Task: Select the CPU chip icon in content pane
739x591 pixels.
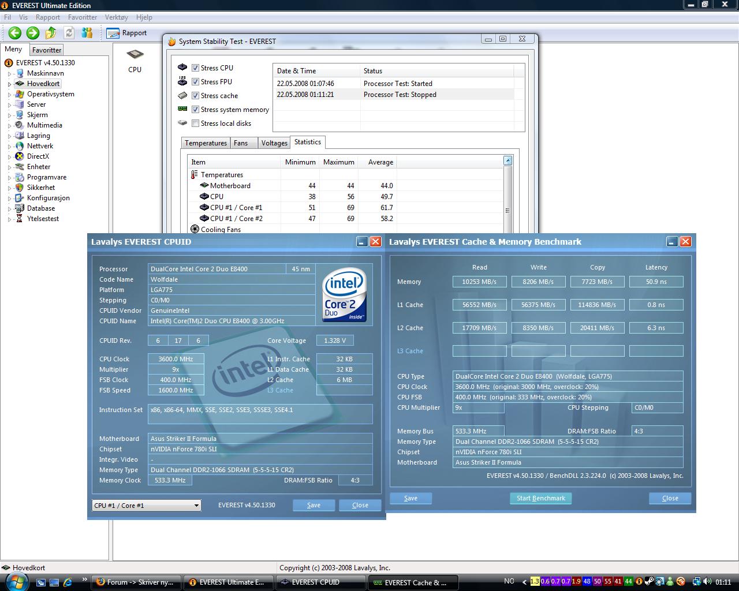Action: 135,55
